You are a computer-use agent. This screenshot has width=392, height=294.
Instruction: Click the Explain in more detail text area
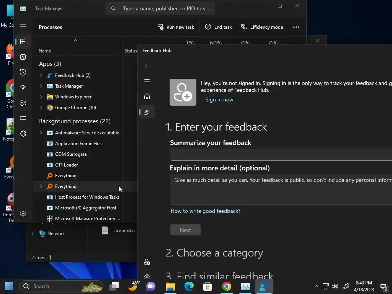[x=281, y=189]
